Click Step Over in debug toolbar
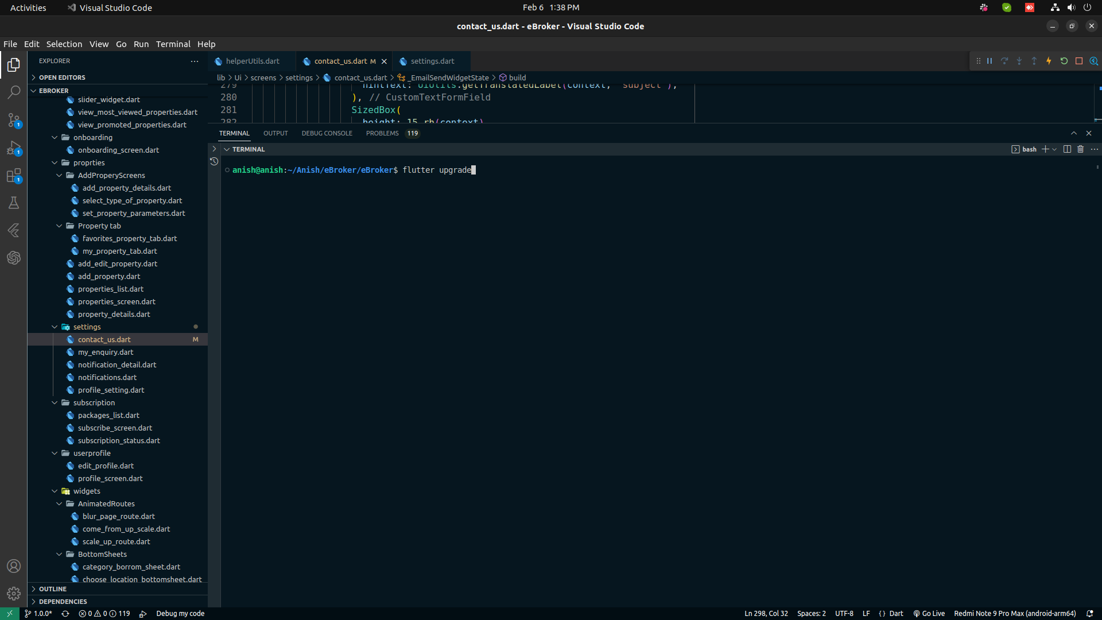 [x=1004, y=61]
